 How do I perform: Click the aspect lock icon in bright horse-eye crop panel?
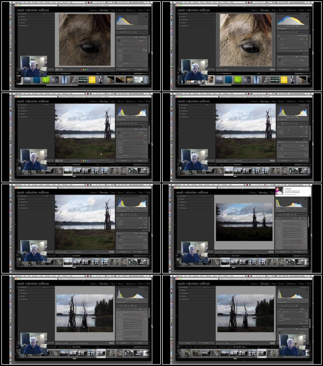point(307,39)
